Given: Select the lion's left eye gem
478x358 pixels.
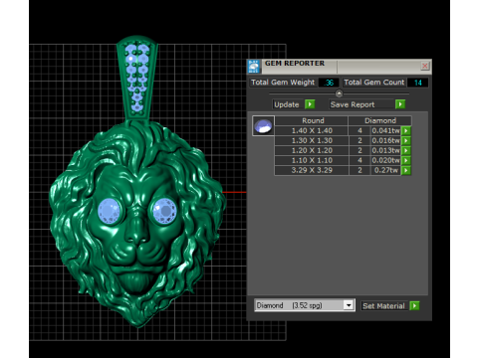Looking at the screenshot, I should (110, 212).
